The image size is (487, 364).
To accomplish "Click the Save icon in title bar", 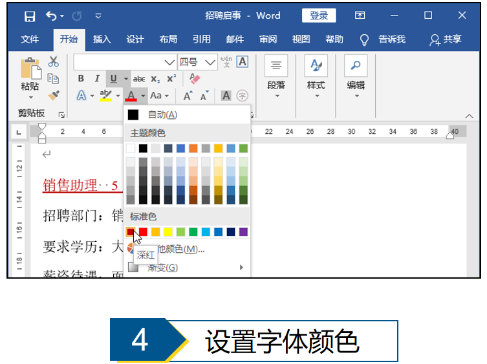I will [x=30, y=16].
